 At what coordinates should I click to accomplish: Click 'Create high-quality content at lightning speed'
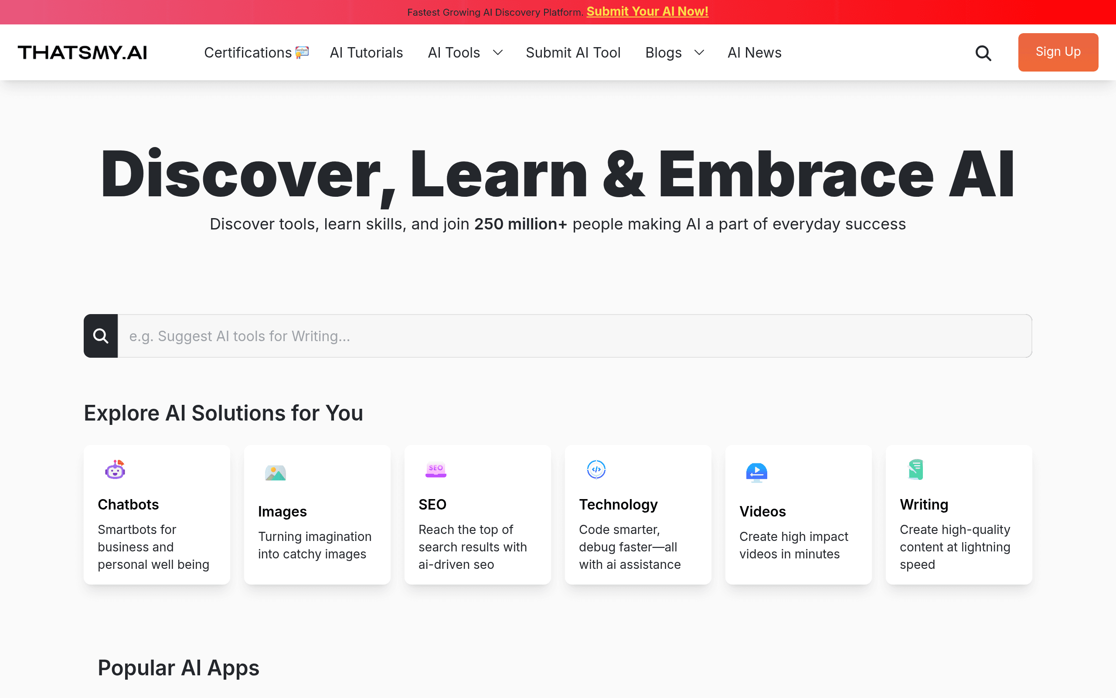pyautogui.click(x=955, y=547)
